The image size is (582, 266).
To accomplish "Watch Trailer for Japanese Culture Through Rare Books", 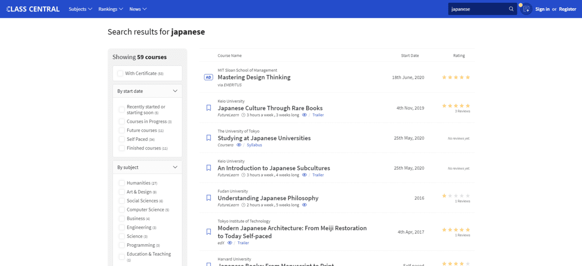I will click(x=318, y=115).
